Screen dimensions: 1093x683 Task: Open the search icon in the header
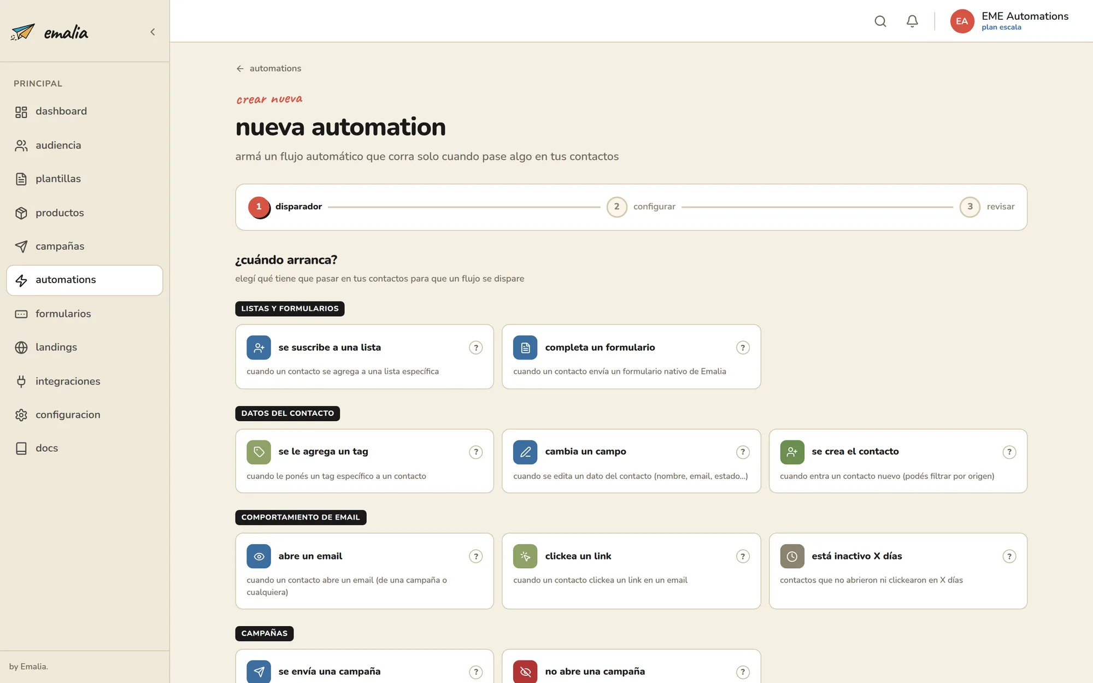point(880,21)
